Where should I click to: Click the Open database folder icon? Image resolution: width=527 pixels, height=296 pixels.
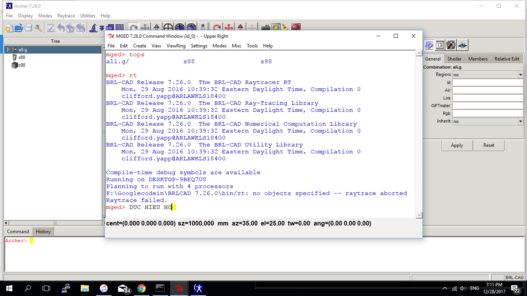click(x=19, y=28)
